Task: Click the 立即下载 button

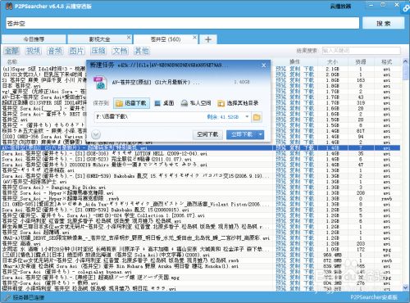Action: point(242,134)
